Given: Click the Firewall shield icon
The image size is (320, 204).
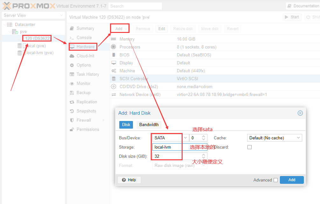Looking at the screenshot, I should tap(72, 120).
